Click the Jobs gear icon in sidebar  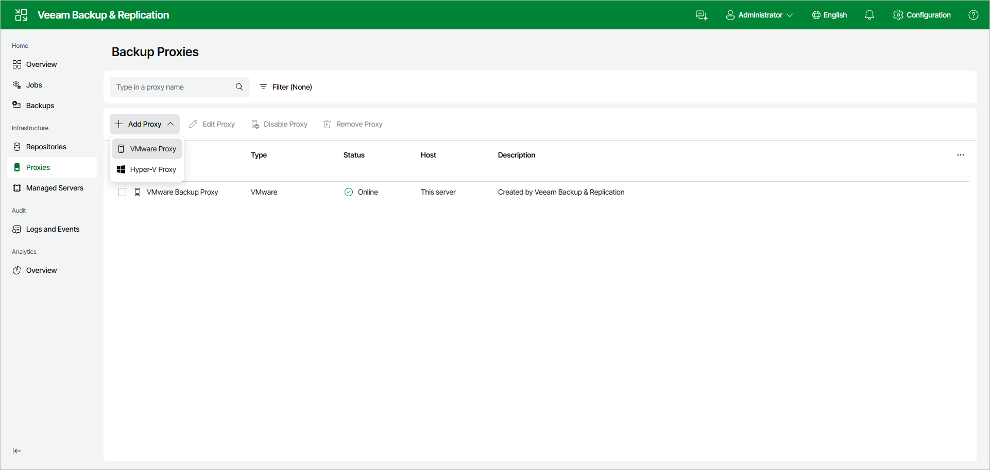pyautogui.click(x=17, y=85)
